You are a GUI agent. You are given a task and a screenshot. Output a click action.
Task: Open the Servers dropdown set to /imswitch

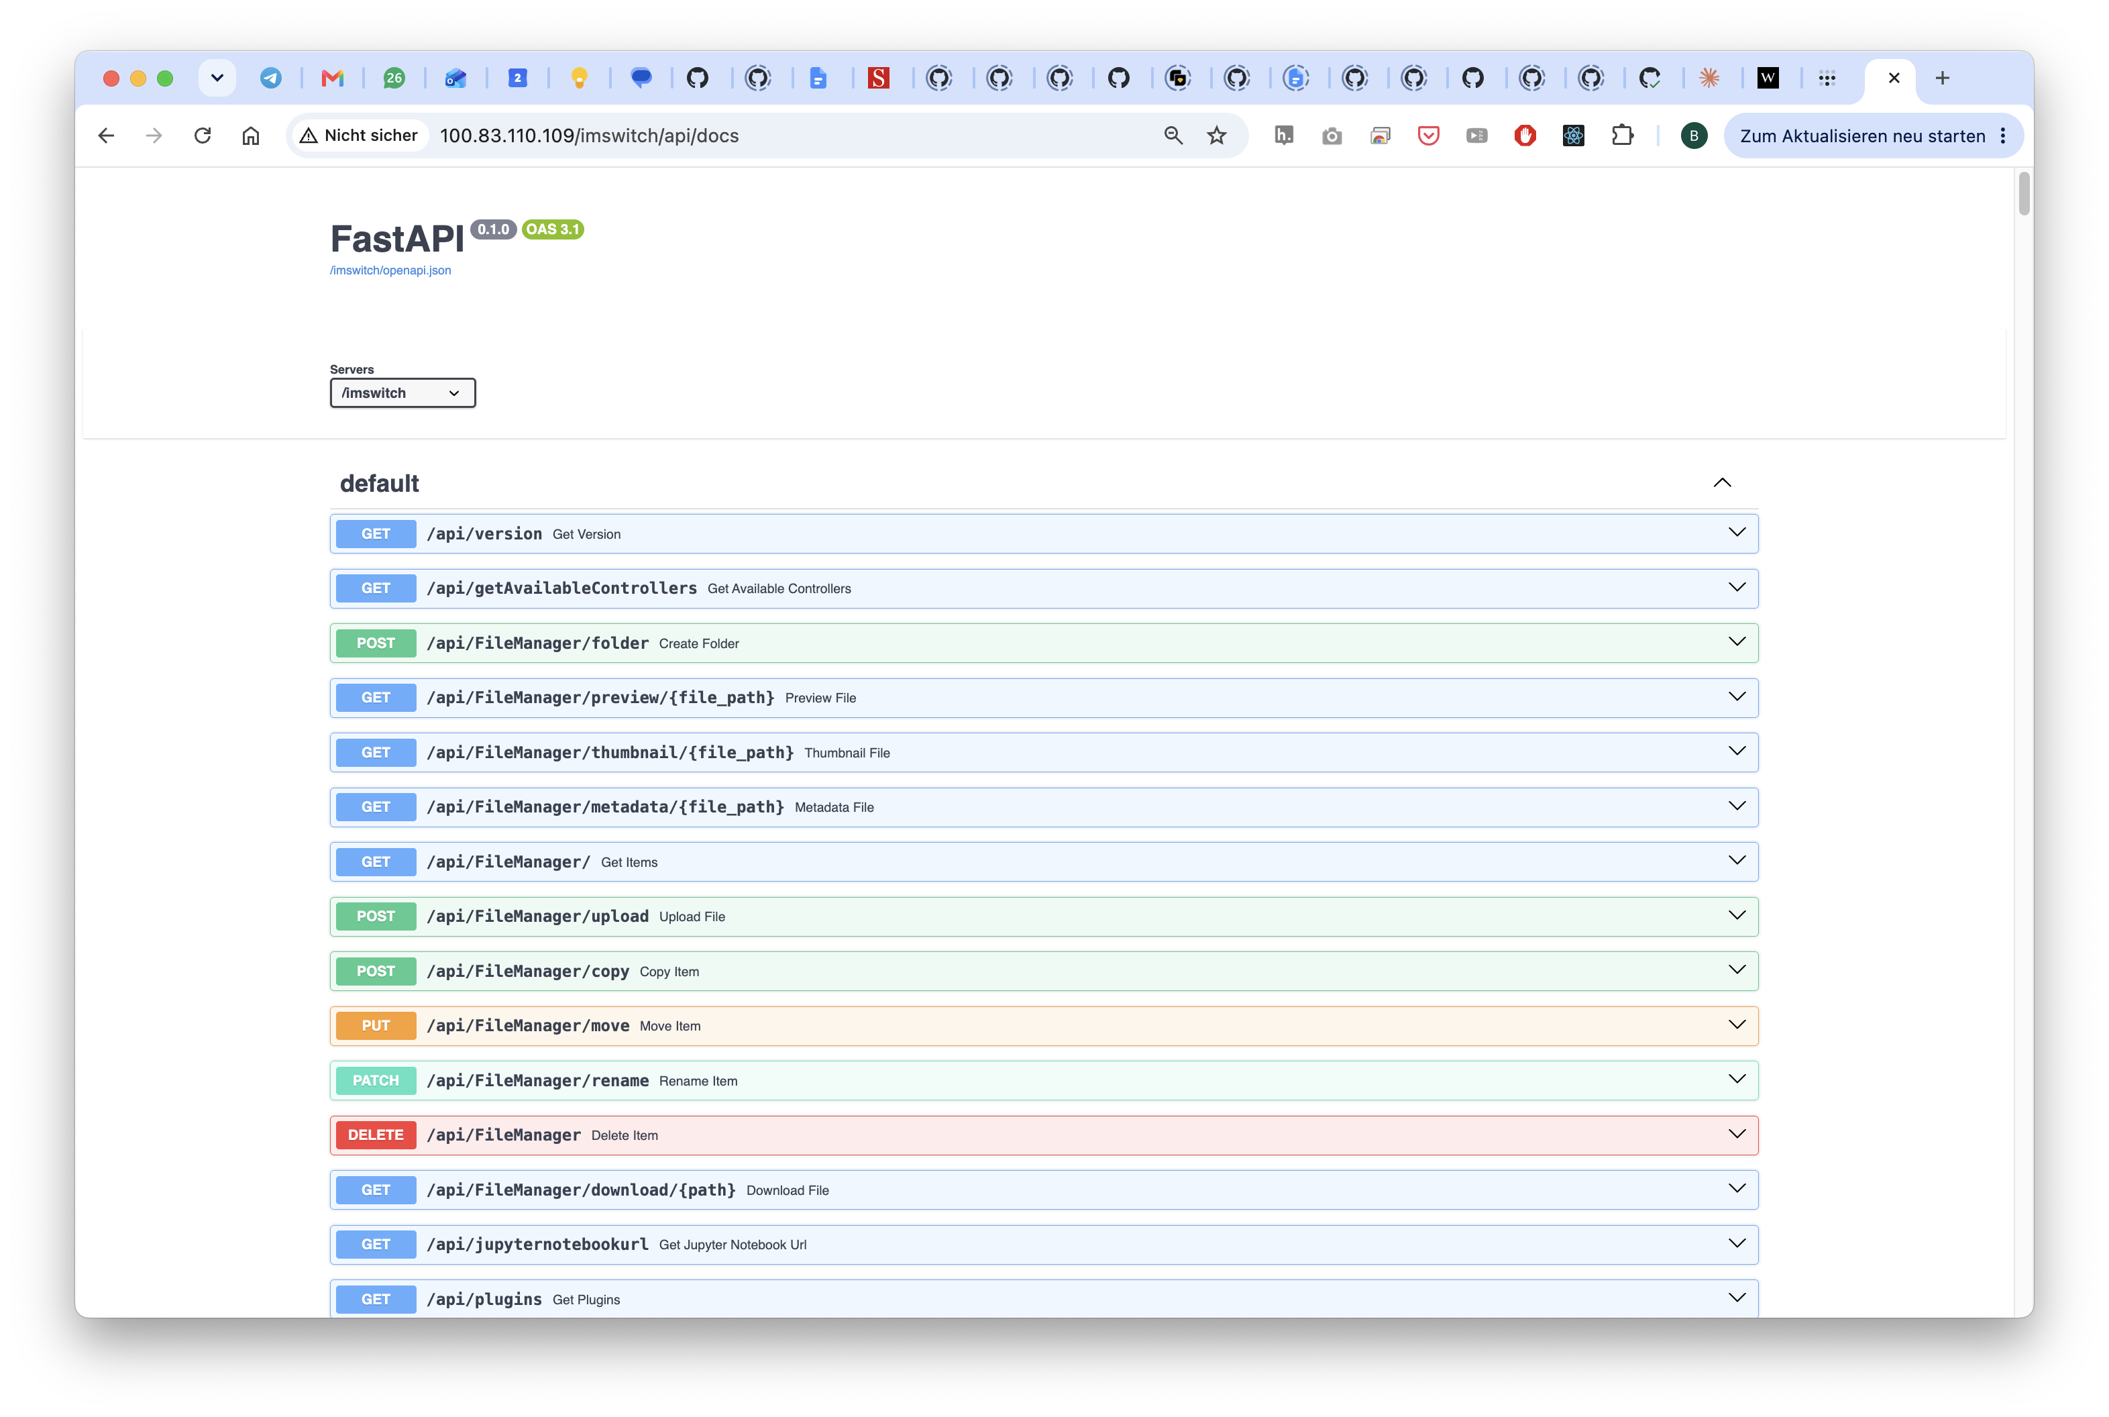point(403,393)
